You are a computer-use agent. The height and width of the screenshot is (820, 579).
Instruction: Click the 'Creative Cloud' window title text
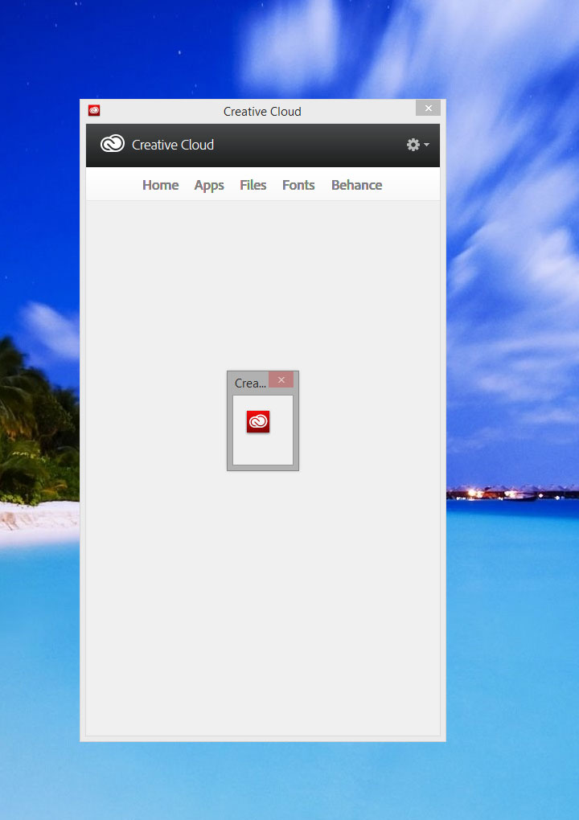pyautogui.click(x=262, y=112)
